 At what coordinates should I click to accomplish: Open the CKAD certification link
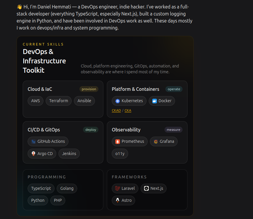tap(116, 110)
